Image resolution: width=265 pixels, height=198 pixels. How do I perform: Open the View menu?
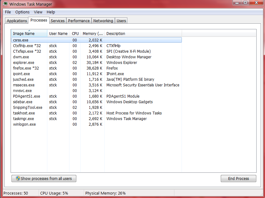point(38,12)
